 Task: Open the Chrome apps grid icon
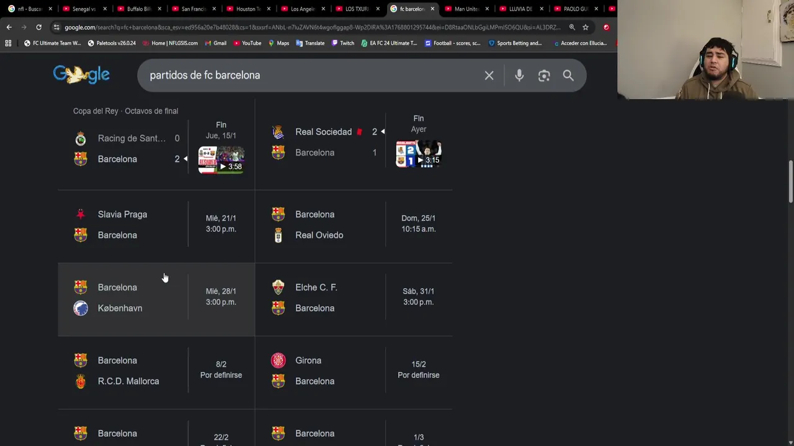(8, 43)
